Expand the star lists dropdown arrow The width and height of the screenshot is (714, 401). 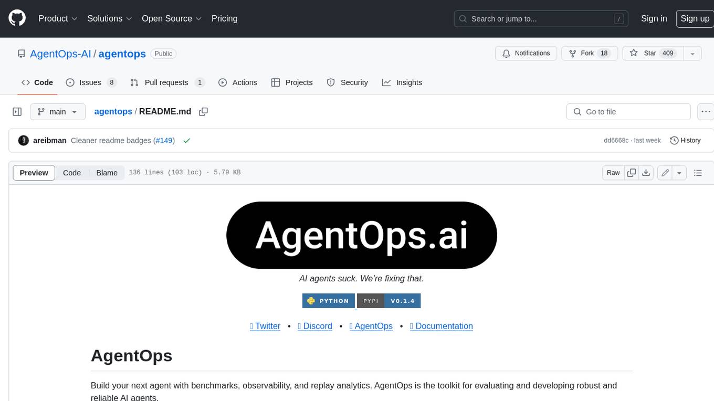pyautogui.click(x=692, y=54)
